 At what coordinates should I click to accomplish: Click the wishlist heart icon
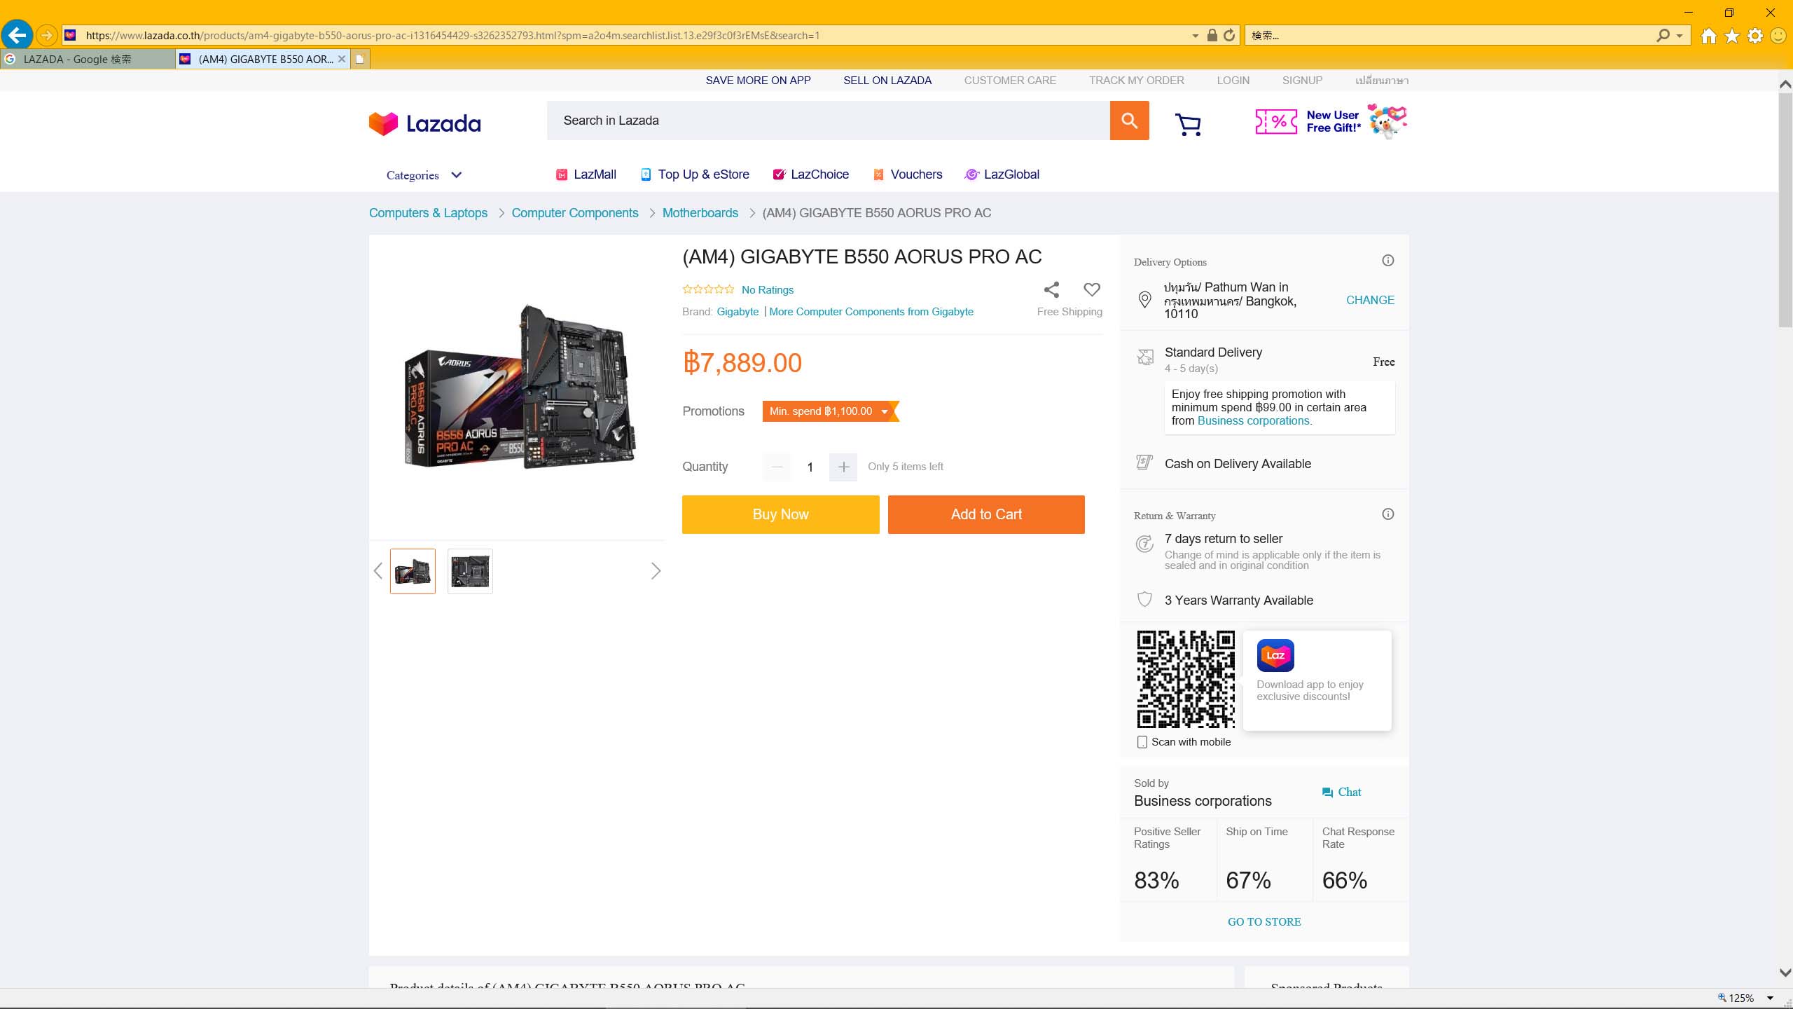(1092, 289)
